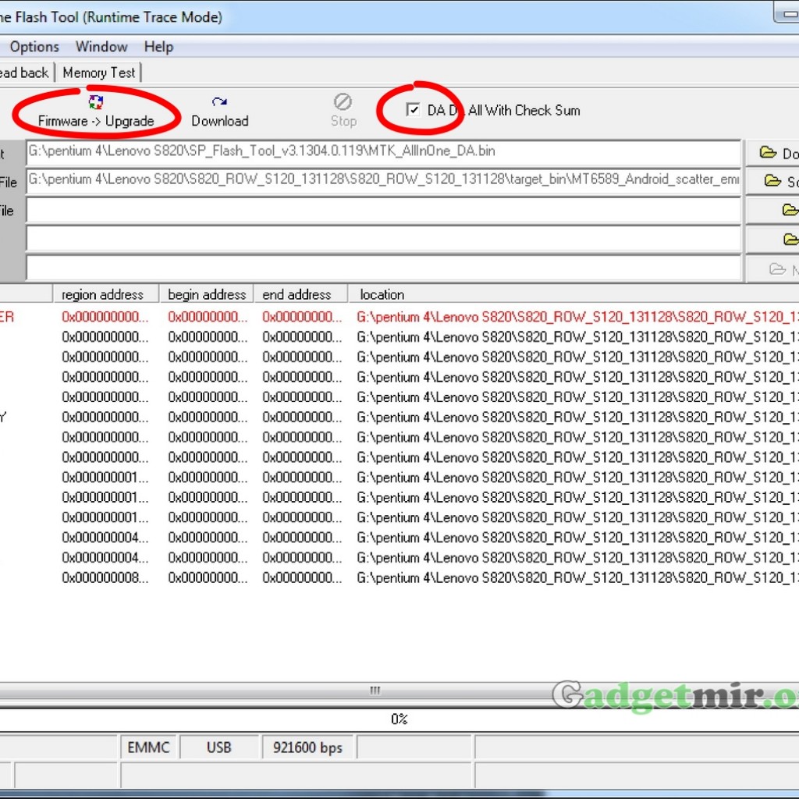Click the third row folder browse icon
Viewport: 799px width, 799px height.
click(790, 210)
